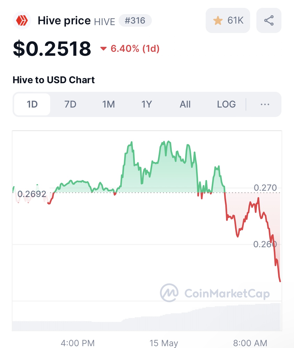
Task: Tap the $0.2518 current price
Action: pos(52,49)
